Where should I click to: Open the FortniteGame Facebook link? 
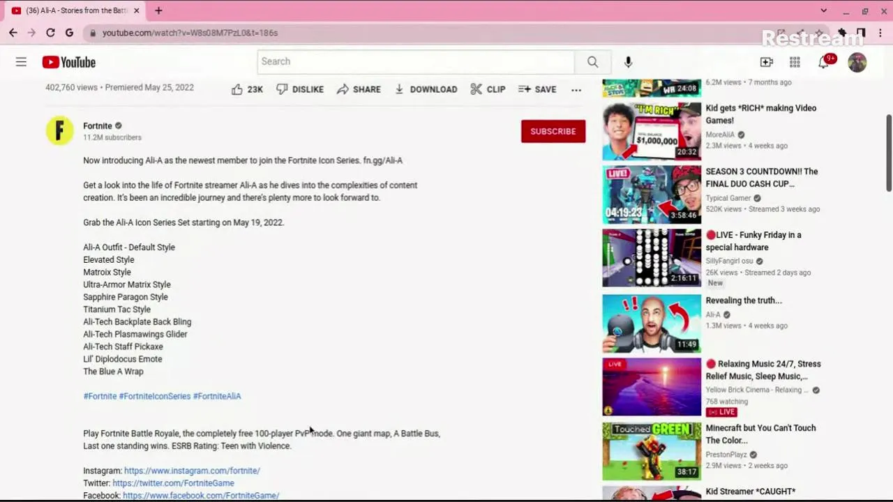(201, 496)
